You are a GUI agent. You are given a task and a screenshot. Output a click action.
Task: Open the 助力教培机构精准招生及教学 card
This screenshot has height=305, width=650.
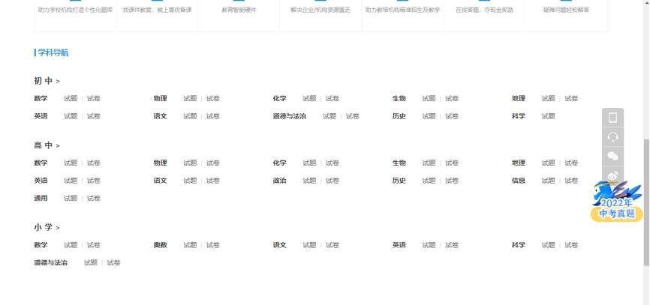coord(402,14)
